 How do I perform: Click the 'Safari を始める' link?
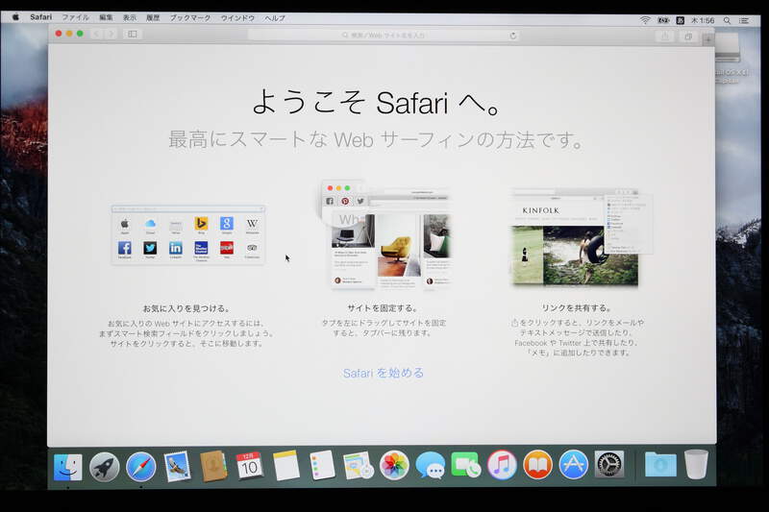pos(383,373)
